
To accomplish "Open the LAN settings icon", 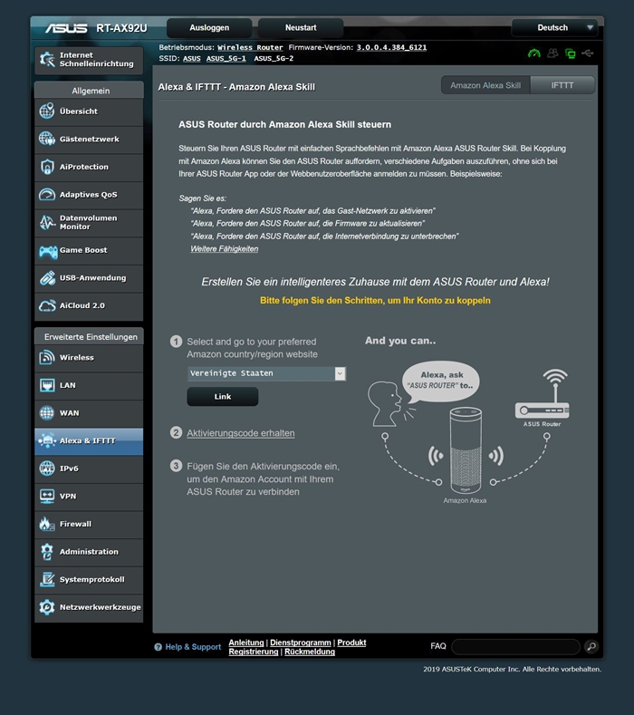I will tap(47, 385).
